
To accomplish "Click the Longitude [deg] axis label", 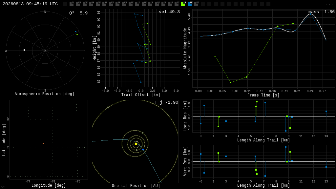I will coord(49,185).
